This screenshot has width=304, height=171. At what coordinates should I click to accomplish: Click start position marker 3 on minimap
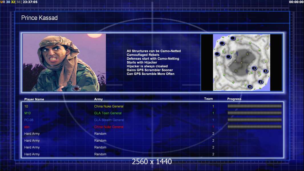point(266,71)
